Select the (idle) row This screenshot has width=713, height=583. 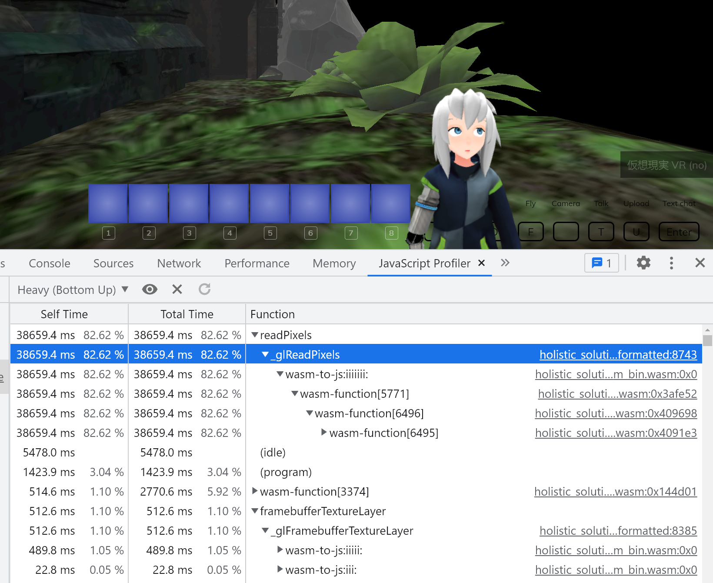pyautogui.click(x=356, y=453)
